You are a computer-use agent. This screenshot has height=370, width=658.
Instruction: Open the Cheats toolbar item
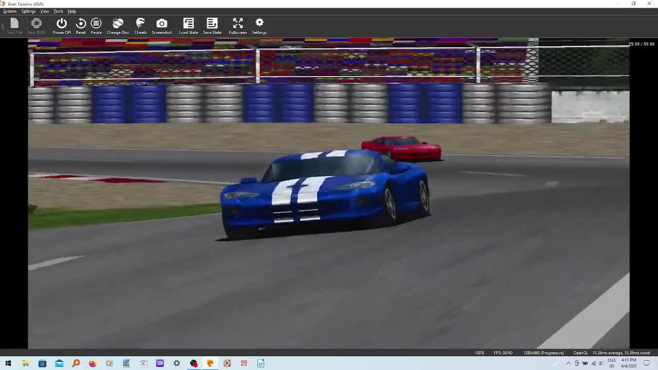140,26
